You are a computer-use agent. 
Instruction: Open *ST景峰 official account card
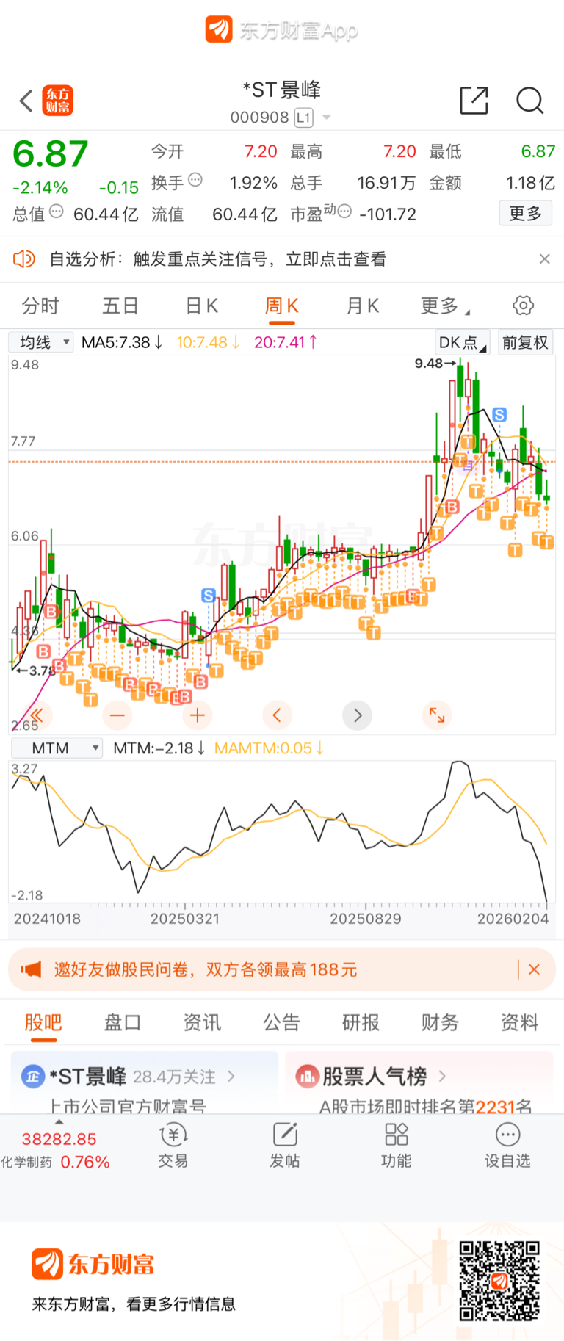pyautogui.click(x=145, y=1082)
